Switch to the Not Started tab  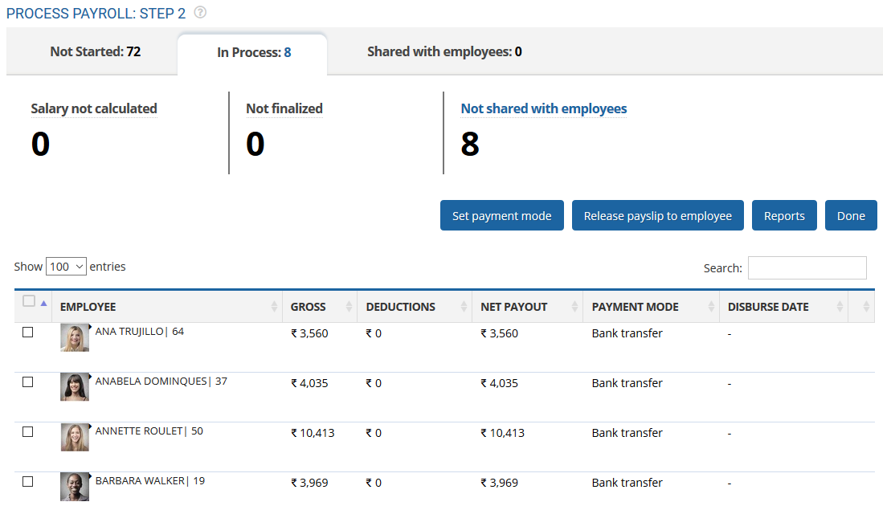click(x=95, y=51)
